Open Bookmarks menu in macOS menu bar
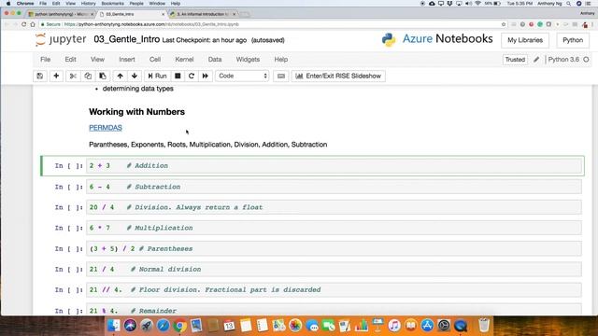 (x=112, y=4)
